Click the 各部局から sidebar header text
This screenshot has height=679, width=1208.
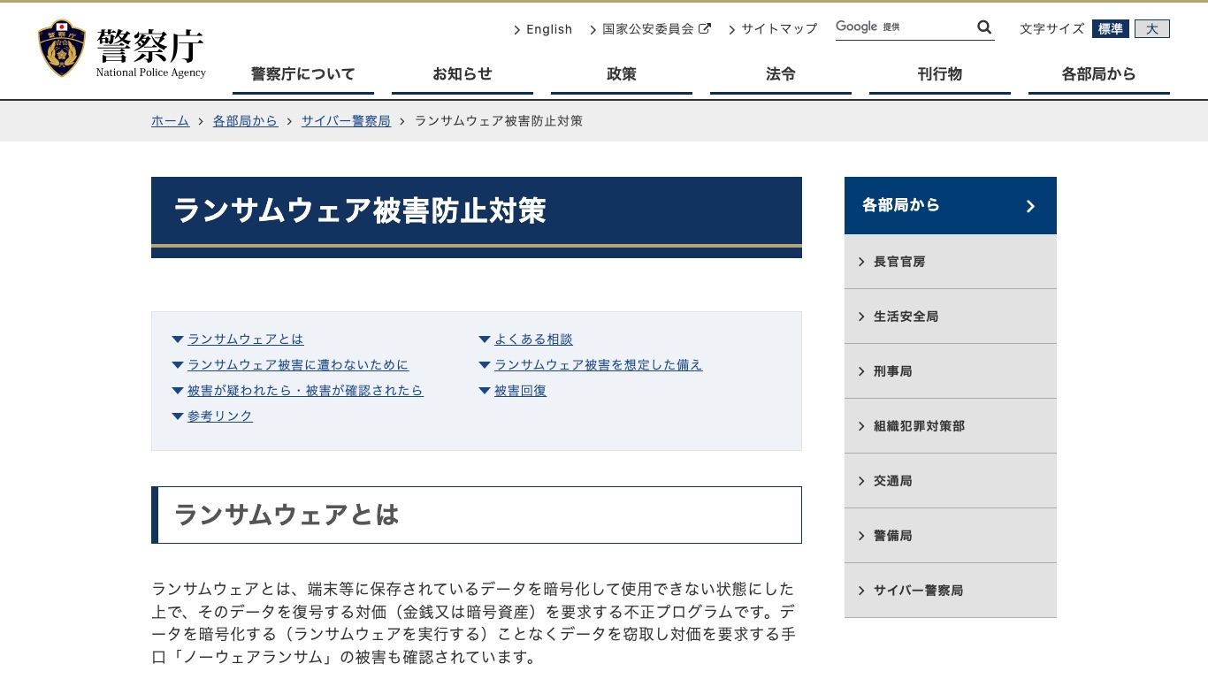(901, 205)
